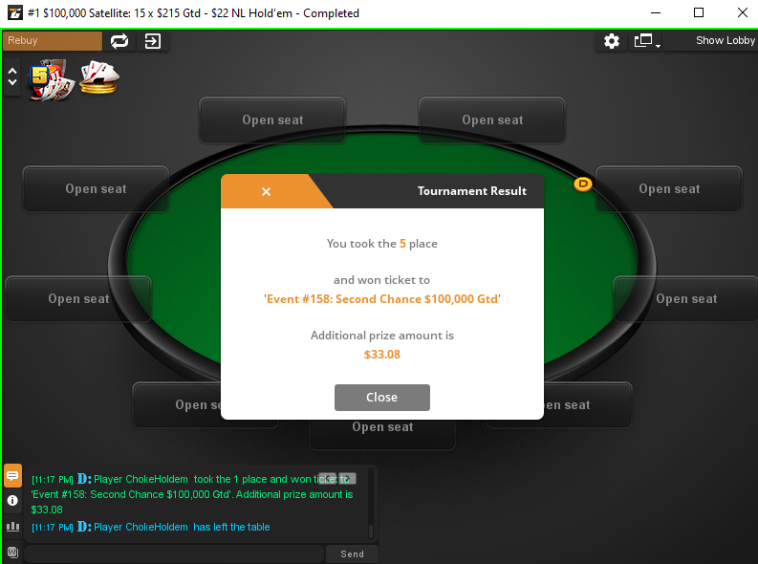Click the number 5 cards badge icon
The width and height of the screenshot is (758, 564).
pos(52,79)
